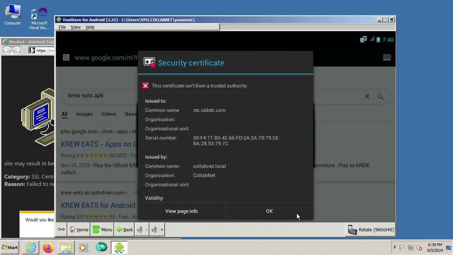The image size is (453, 255).
Task: Clear the search query with X icon
Action: click(x=367, y=96)
